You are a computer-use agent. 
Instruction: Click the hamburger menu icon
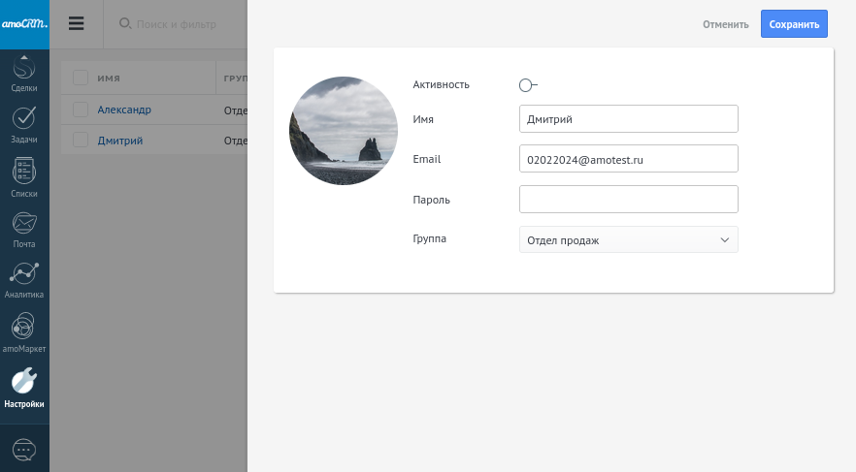tap(77, 24)
